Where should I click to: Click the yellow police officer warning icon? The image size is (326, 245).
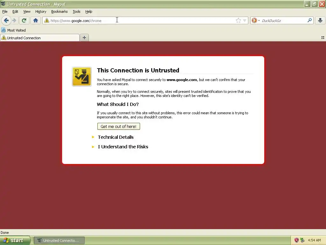[x=82, y=77]
